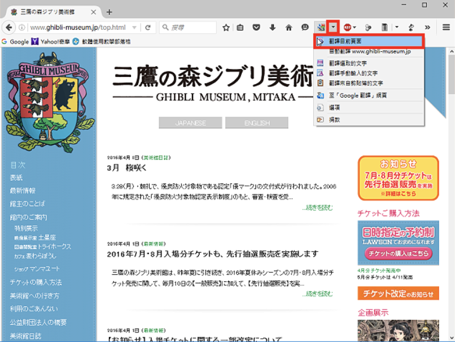Click the ENGLISH language button
Image resolution: width=455 pixels, height=342 pixels.
click(x=257, y=123)
